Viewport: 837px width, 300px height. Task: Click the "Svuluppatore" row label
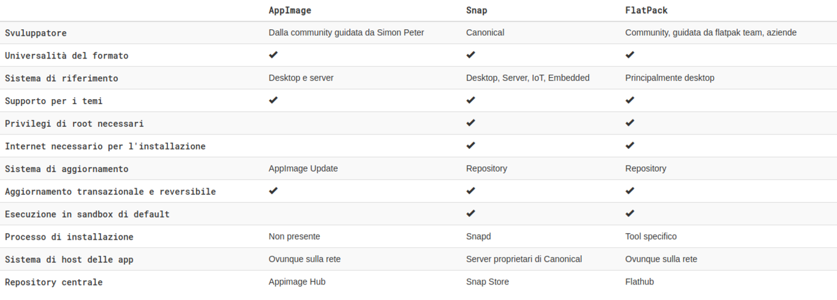pyautogui.click(x=36, y=33)
